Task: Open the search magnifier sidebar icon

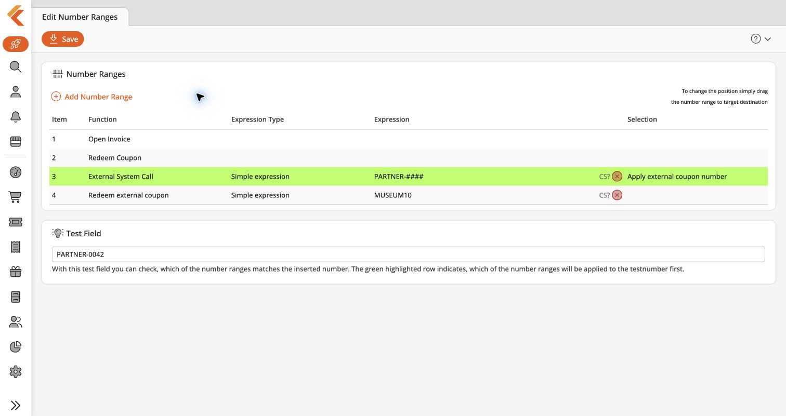Action: click(16, 67)
